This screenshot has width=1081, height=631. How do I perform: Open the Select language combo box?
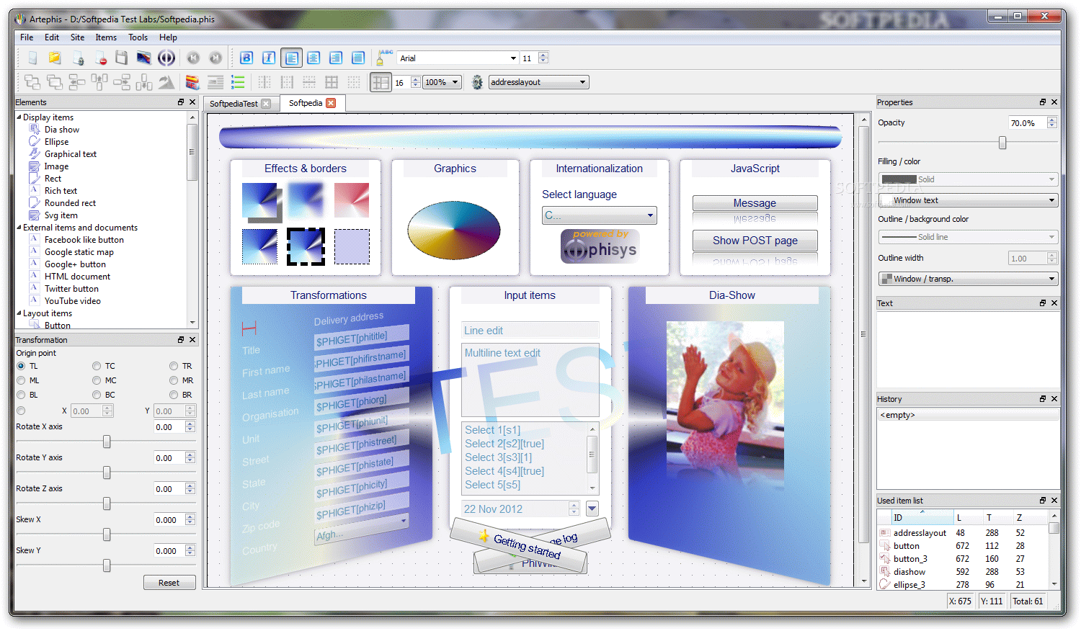(599, 215)
